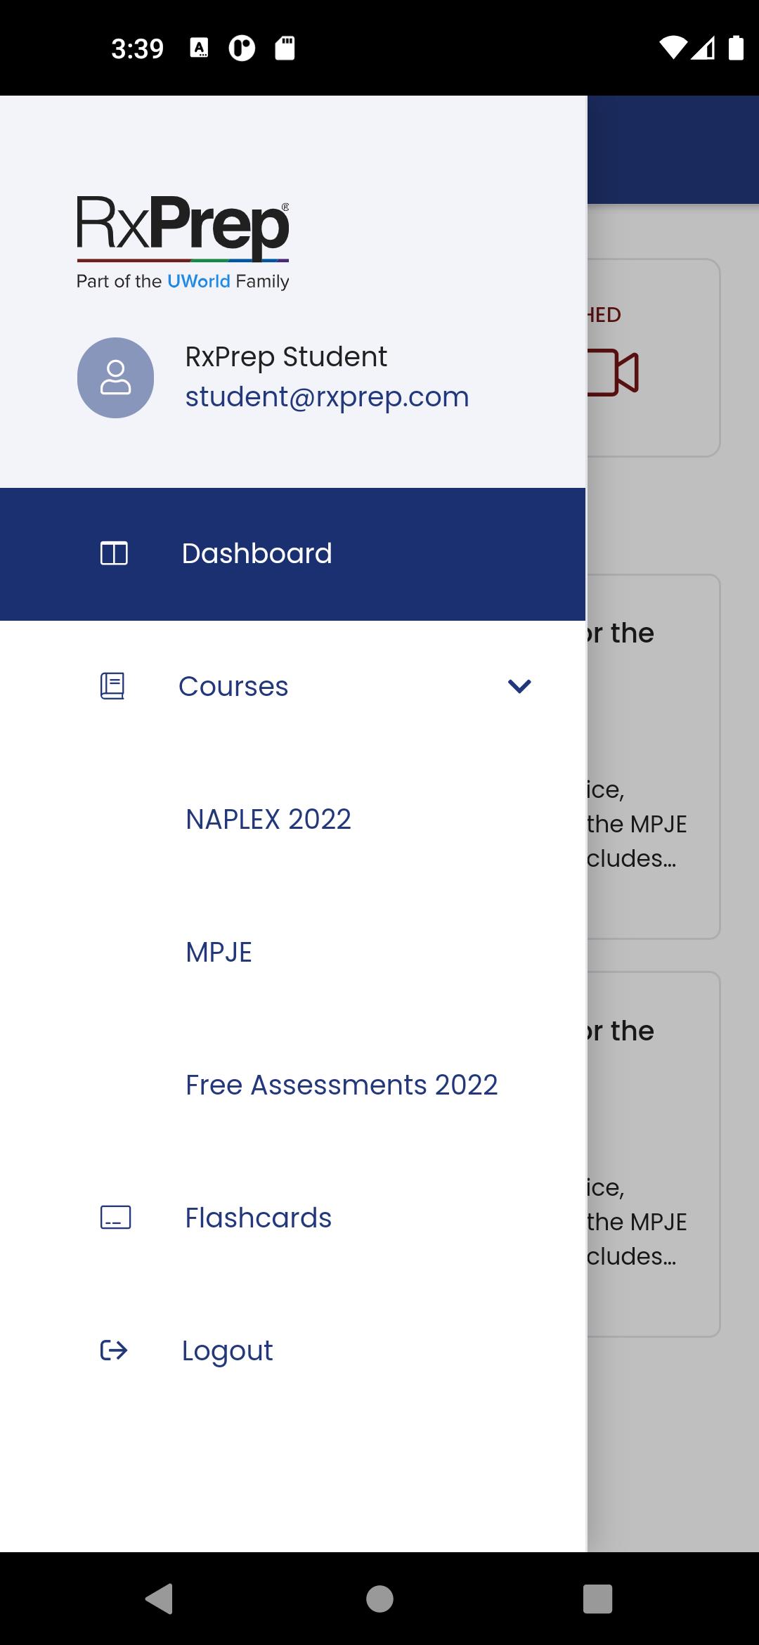Select the MPJE course
Image resolution: width=759 pixels, height=1645 pixels.
219,952
